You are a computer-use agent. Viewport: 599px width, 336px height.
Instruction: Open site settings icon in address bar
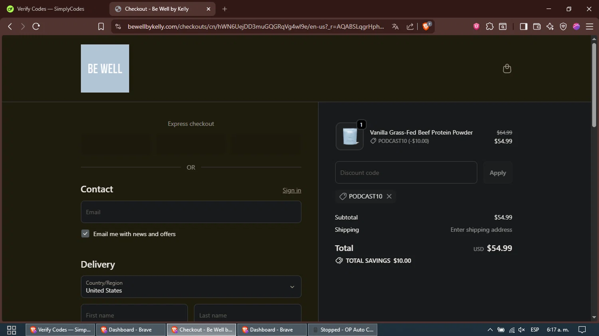(118, 26)
